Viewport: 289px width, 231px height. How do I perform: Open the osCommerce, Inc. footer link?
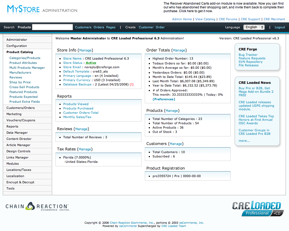[x=191, y=223]
